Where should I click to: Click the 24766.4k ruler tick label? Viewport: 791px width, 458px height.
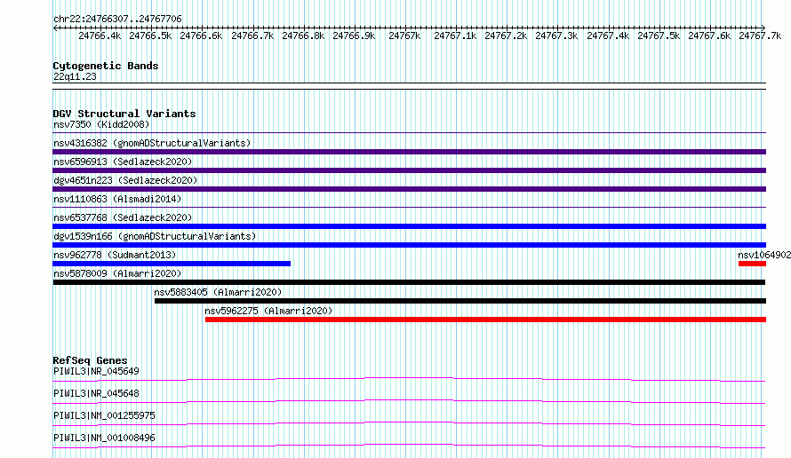(x=100, y=36)
